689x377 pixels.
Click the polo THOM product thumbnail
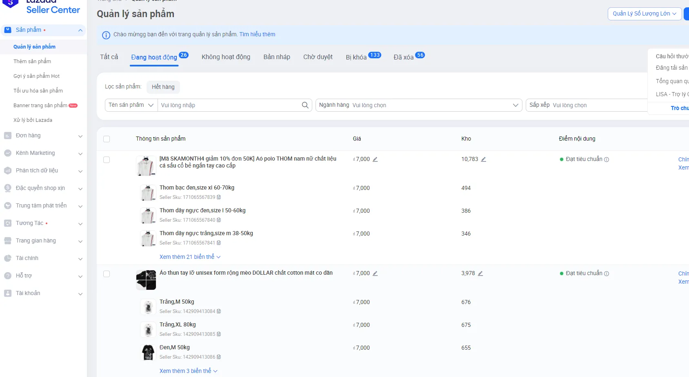pos(146,165)
